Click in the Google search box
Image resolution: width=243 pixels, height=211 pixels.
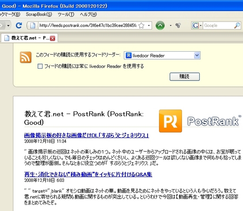(x=219, y=26)
